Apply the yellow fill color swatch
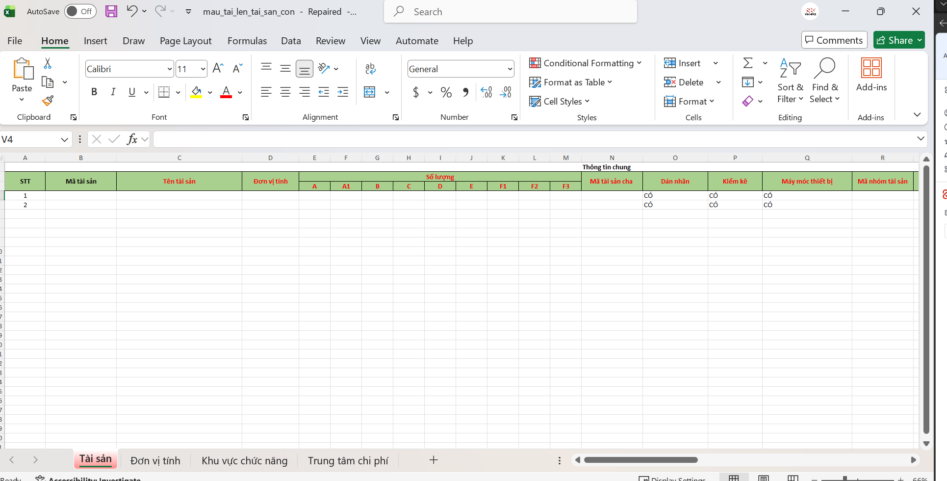The height and width of the screenshot is (481, 947). tap(196, 92)
